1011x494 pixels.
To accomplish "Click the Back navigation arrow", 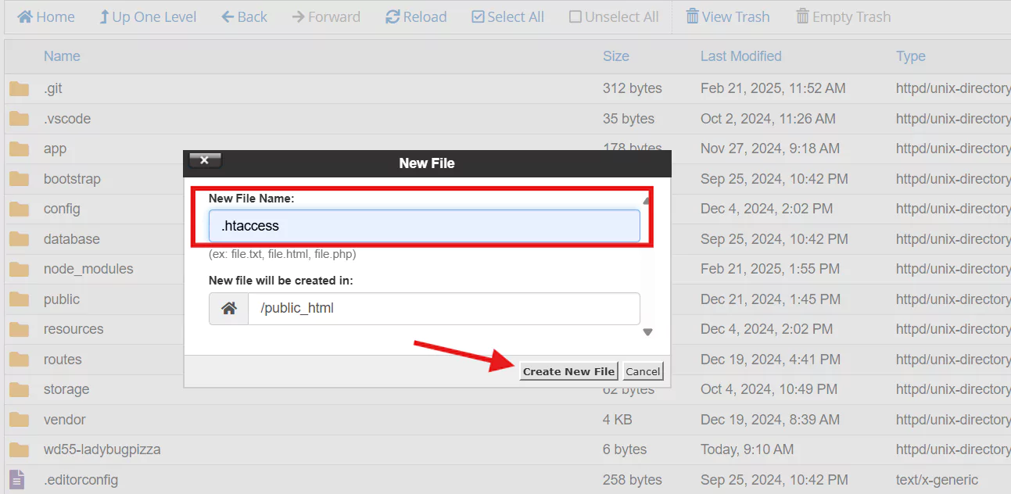I will 243,16.
